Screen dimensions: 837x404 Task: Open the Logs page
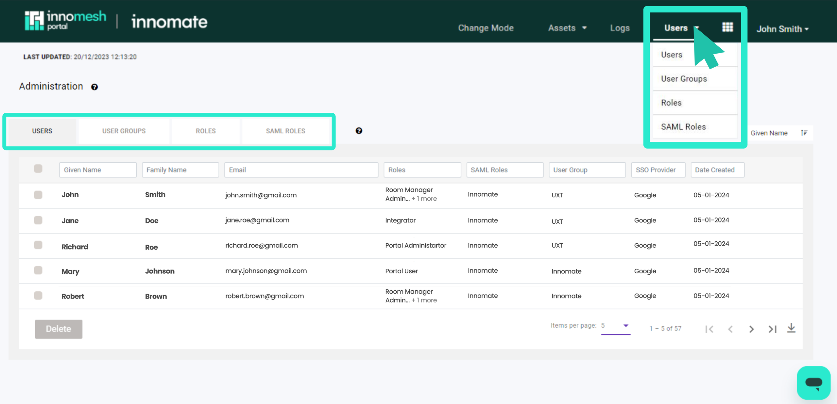(x=620, y=28)
